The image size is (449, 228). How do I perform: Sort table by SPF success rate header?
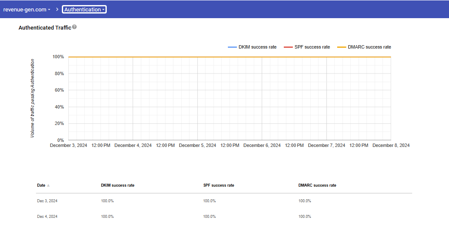[x=219, y=185]
